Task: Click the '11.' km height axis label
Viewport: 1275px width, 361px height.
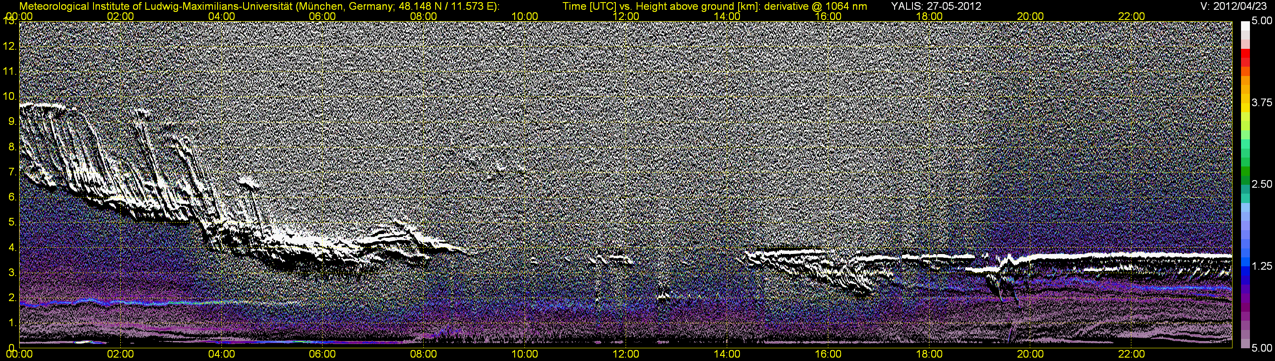Action: click(10, 71)
